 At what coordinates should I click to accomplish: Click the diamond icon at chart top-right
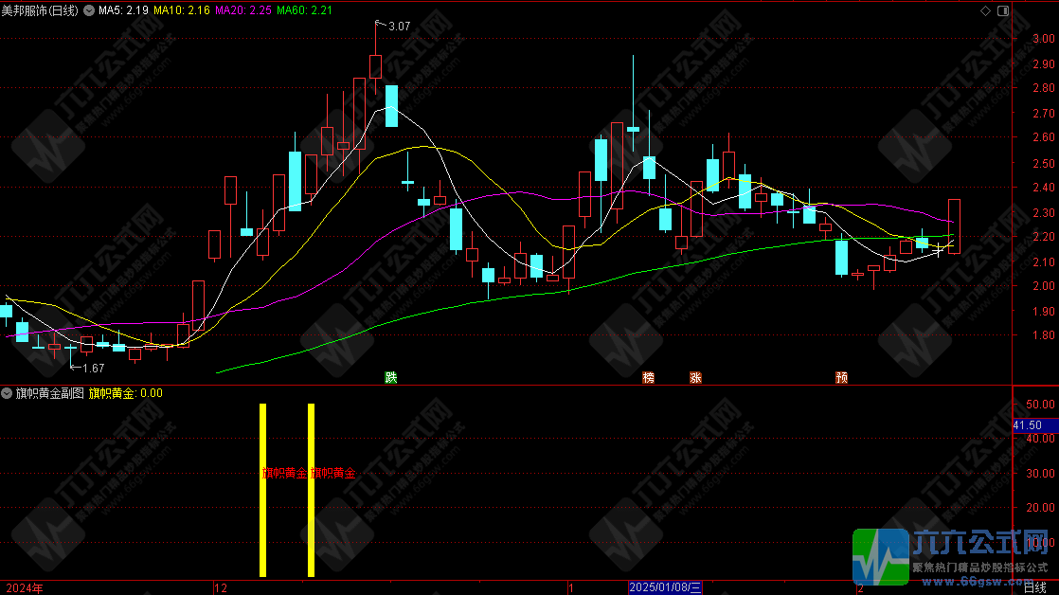point(985,10)
